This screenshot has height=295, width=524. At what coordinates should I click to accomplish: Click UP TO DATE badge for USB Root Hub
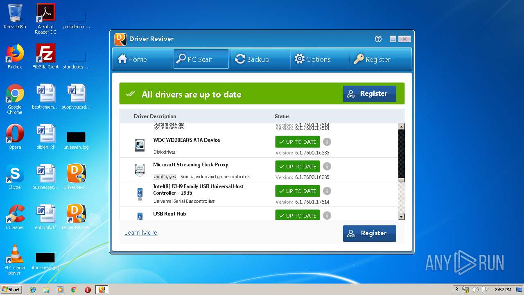point(298,215)
